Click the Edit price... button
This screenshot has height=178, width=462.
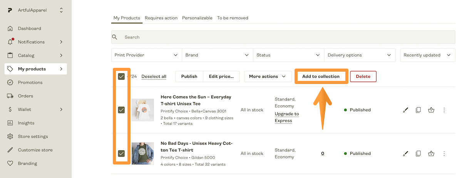[221, 76]
